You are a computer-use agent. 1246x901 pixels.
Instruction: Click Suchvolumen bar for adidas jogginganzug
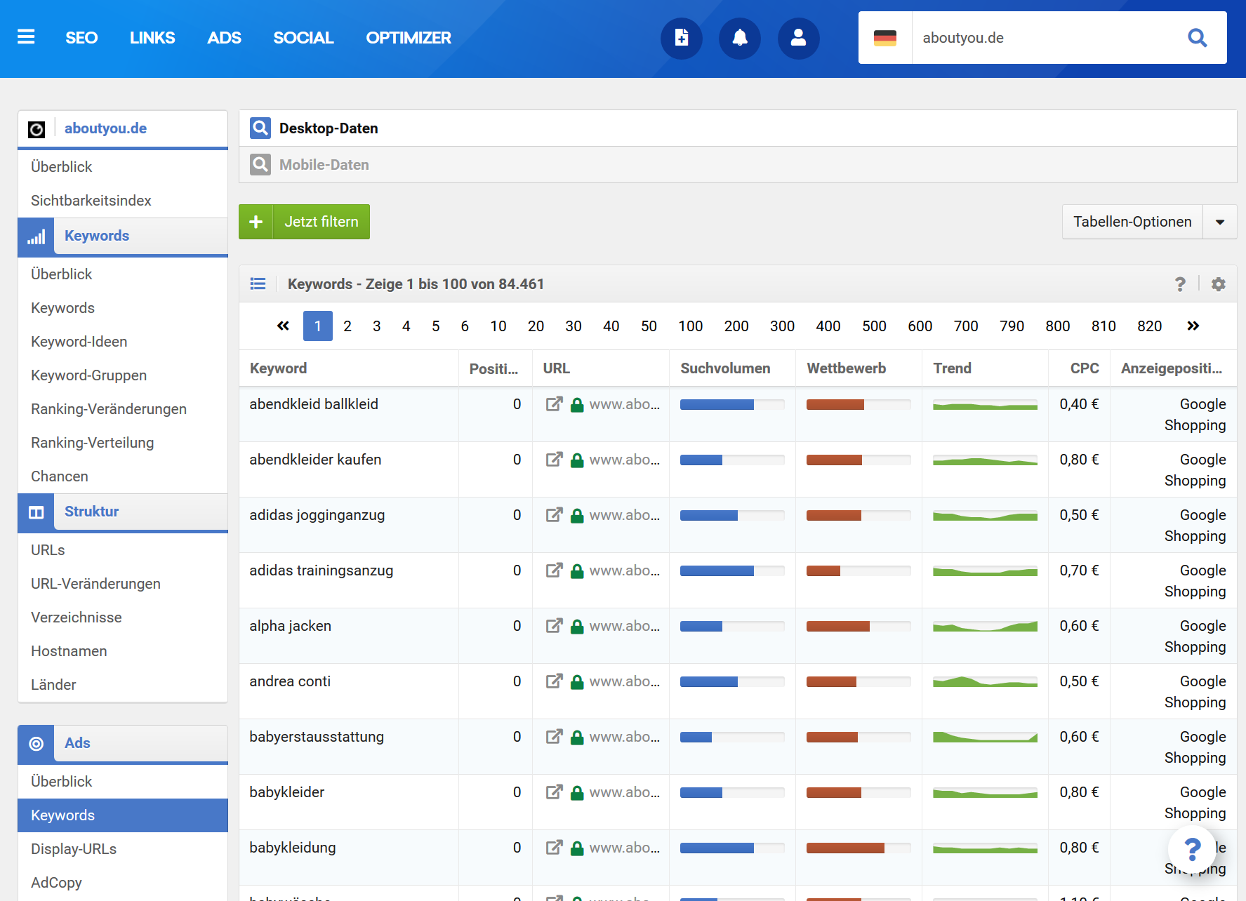(731, 516)
